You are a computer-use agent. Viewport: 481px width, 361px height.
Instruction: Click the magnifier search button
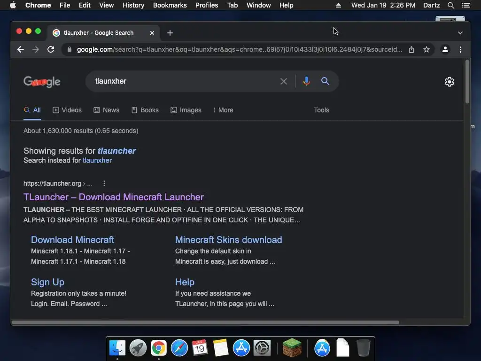325,81
